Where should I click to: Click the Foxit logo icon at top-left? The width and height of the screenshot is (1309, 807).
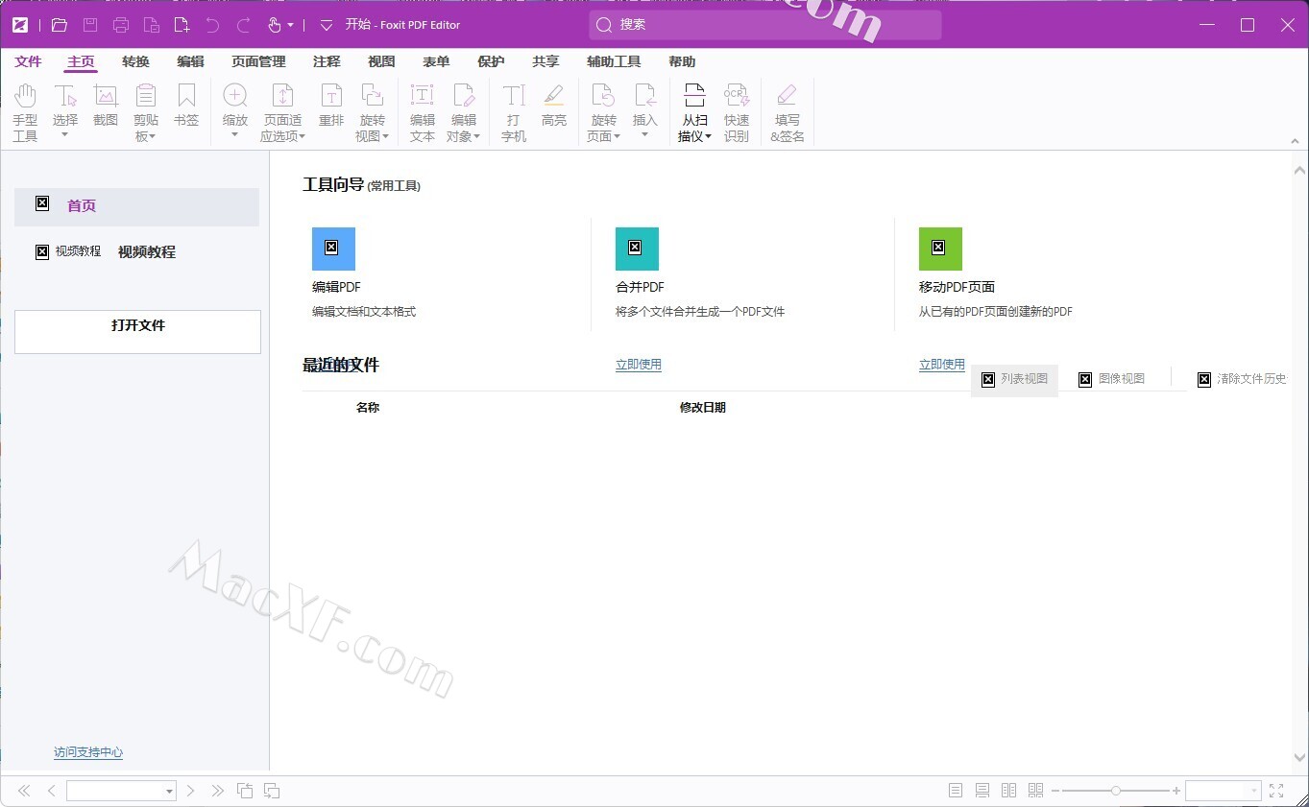[x=20, y=25]
